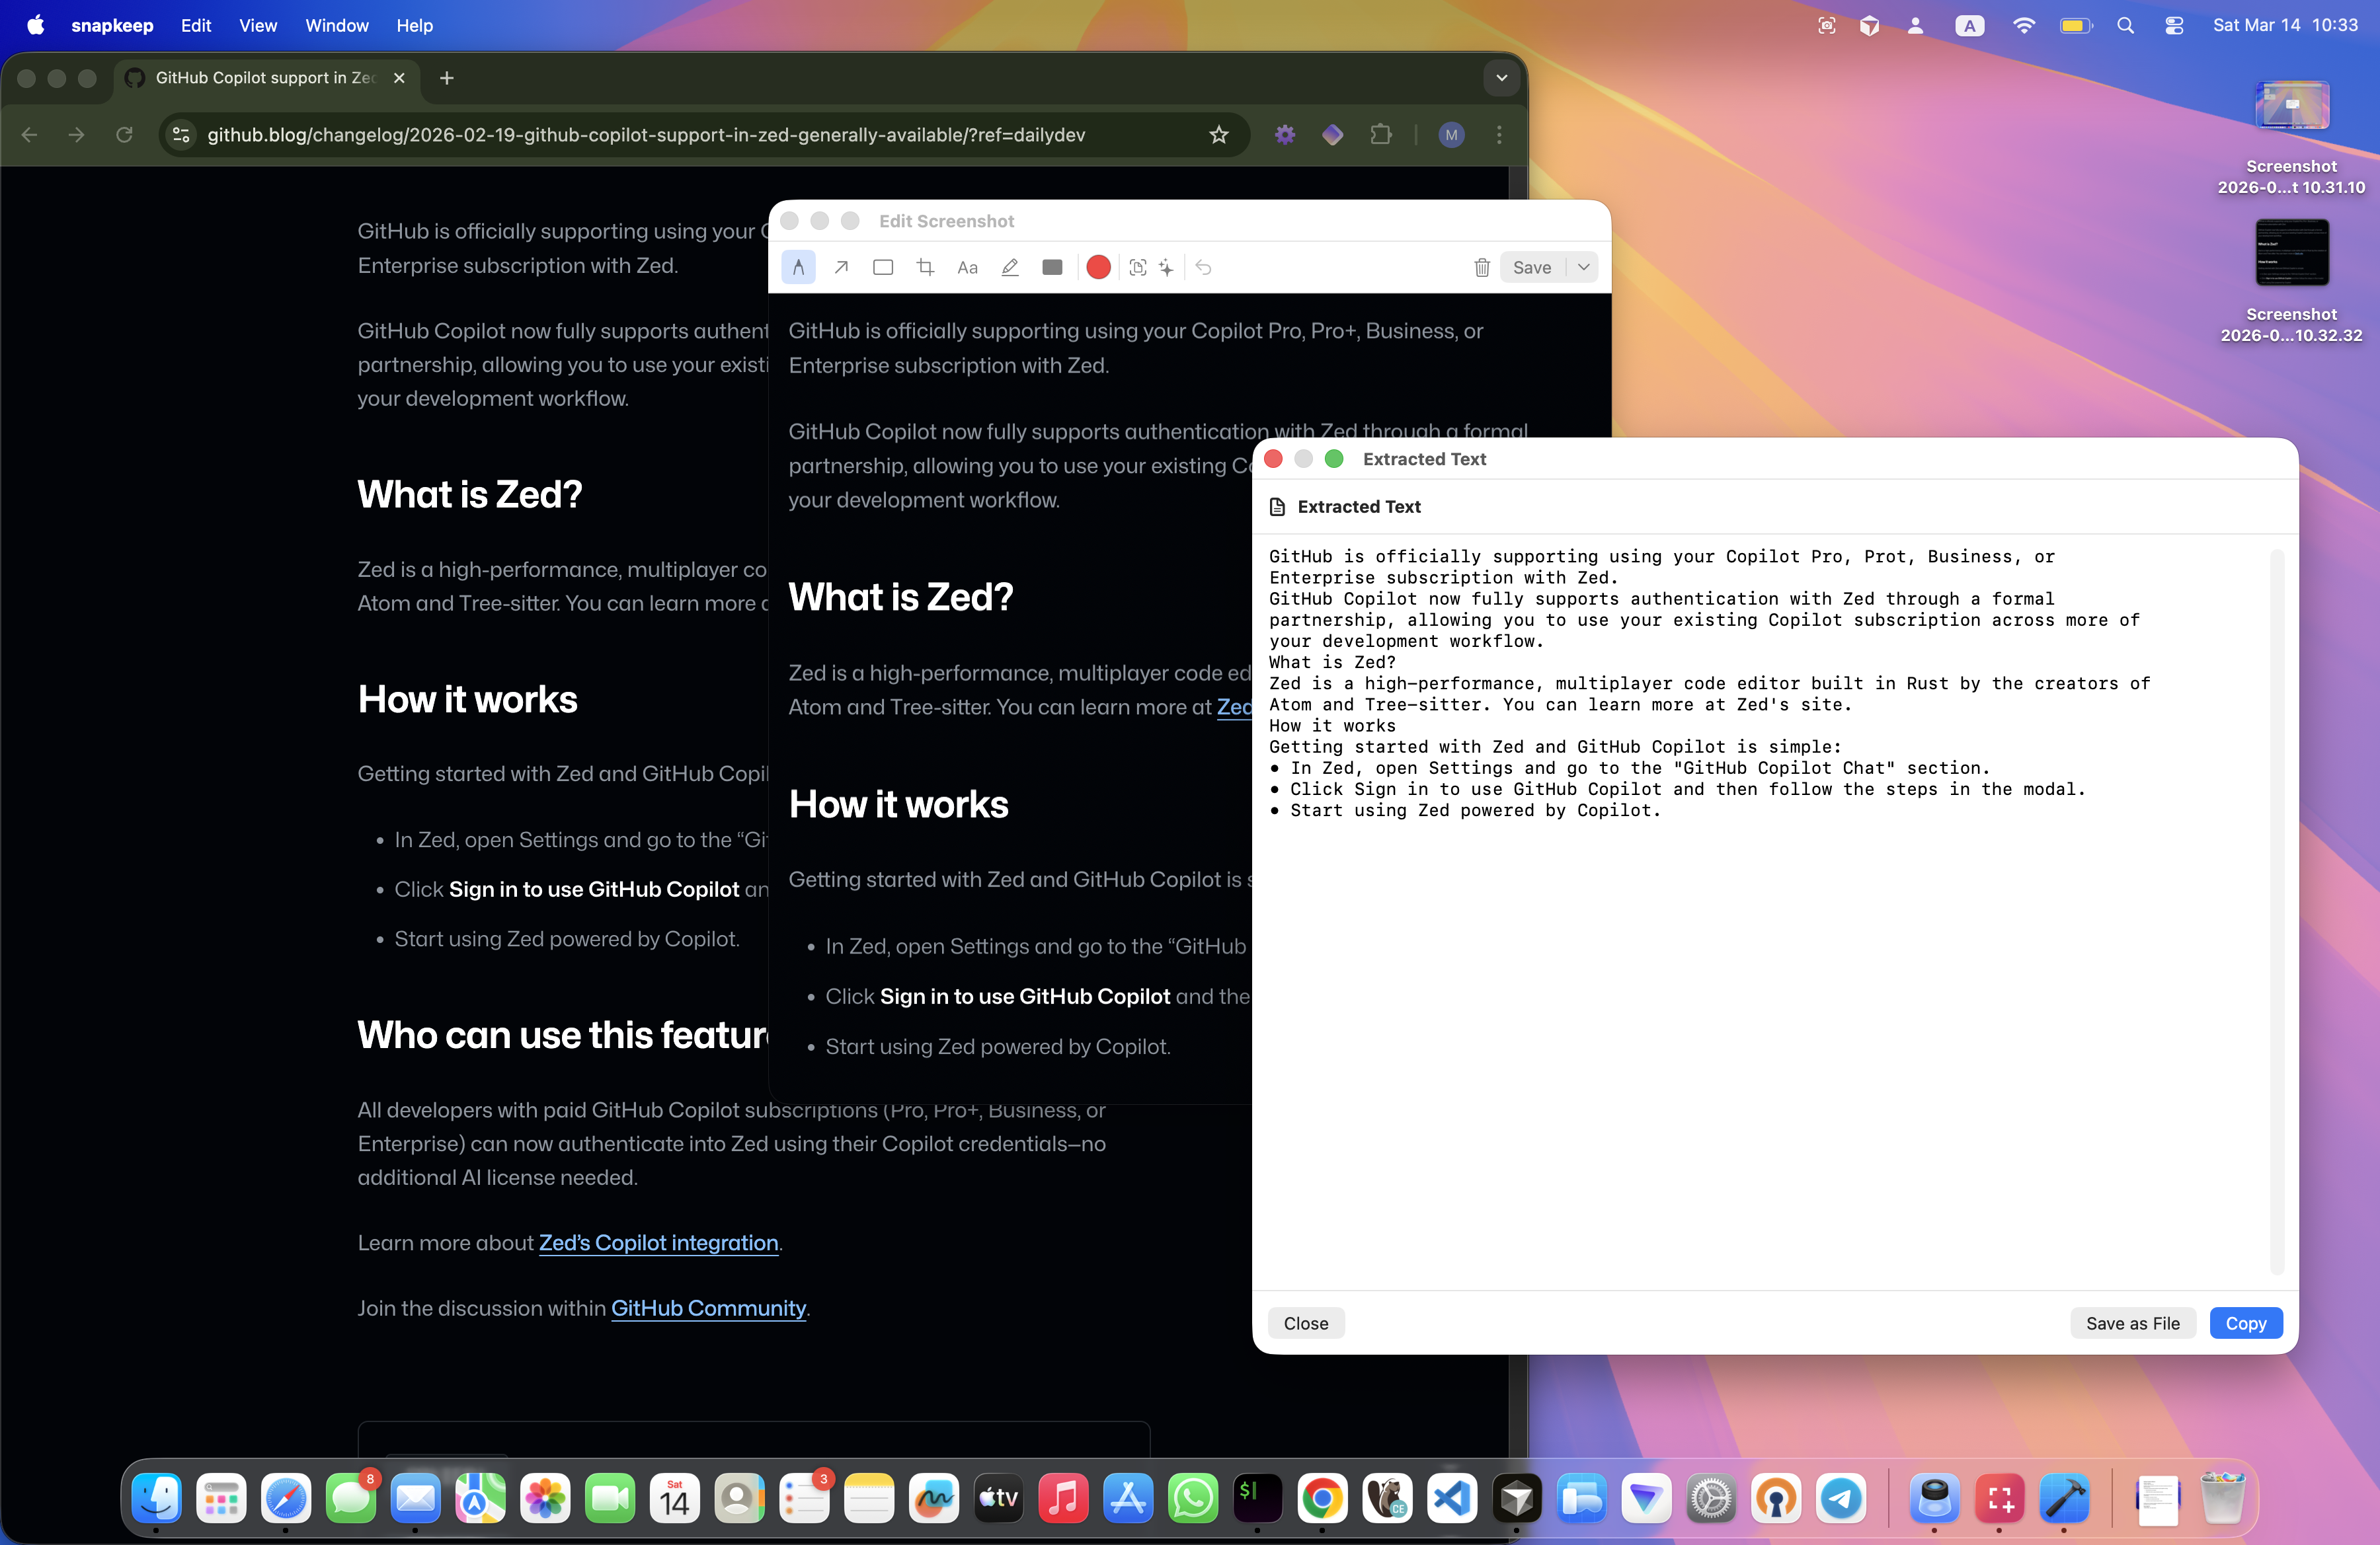Open Telegram from the dock

(x=1840, y=1498)
